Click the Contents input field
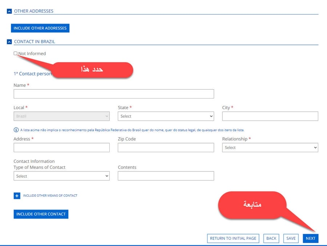The image size is (327, 246). [x=166, y=176]
